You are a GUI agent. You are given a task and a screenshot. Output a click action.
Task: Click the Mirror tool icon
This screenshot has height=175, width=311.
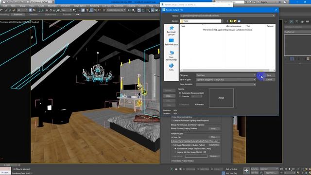[x=129, y=10]
